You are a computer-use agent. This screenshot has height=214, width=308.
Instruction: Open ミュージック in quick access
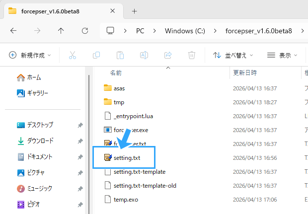(35, 189)
